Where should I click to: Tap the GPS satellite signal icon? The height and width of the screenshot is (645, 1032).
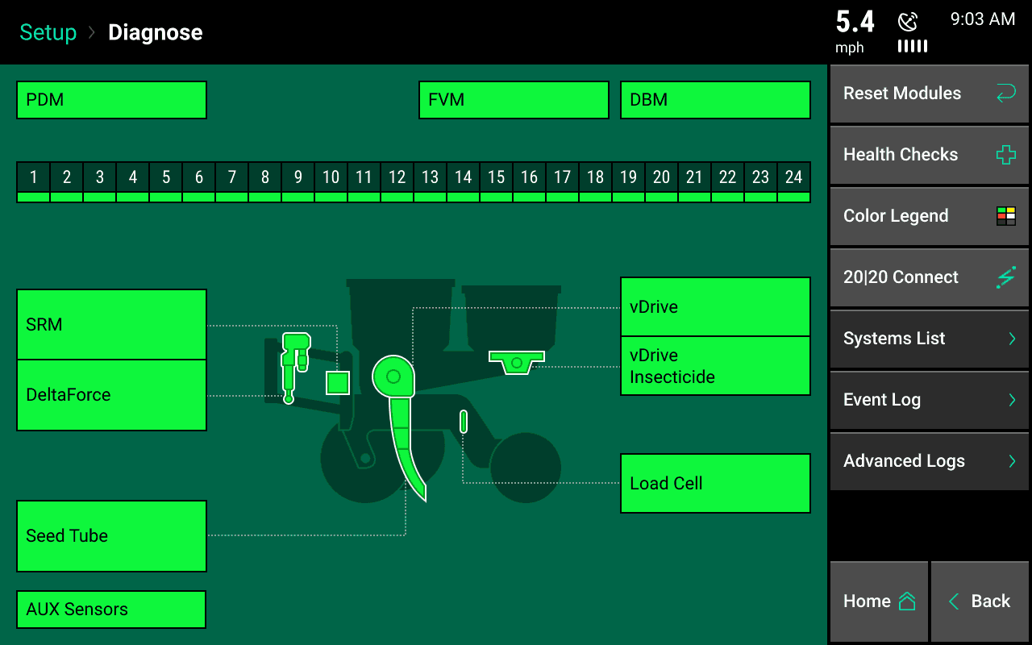(909, 23)
